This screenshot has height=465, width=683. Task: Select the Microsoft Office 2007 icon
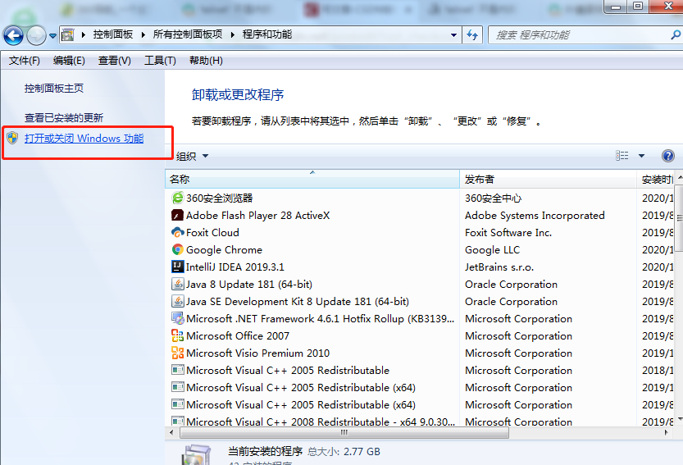tap(178, 335)
